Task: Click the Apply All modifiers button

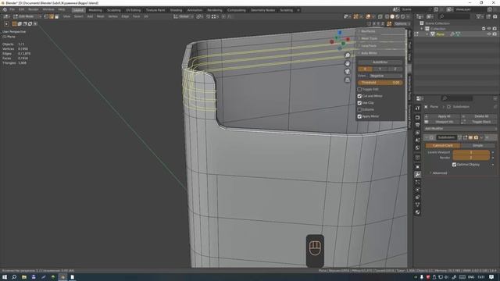Action: point(442,116)
